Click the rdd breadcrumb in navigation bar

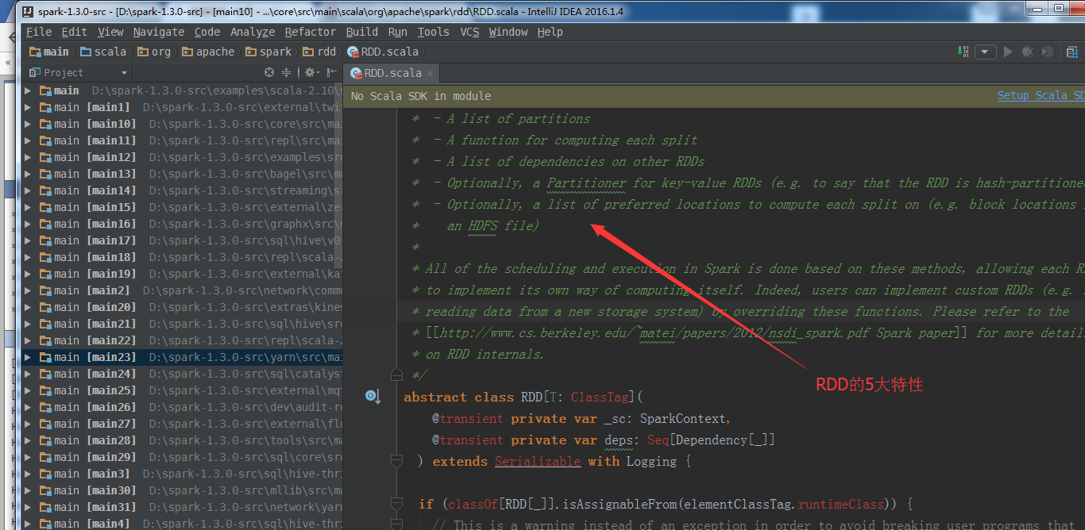(319, 52)
